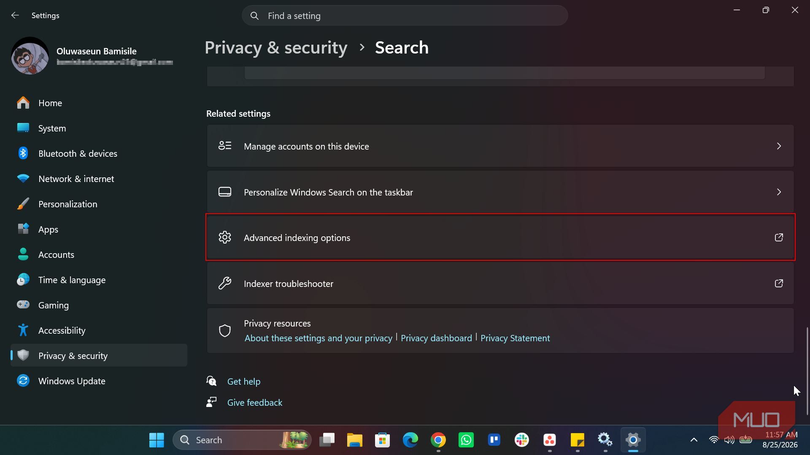
Task: Click the Windows Update sync icon
Action: (23, 381)
